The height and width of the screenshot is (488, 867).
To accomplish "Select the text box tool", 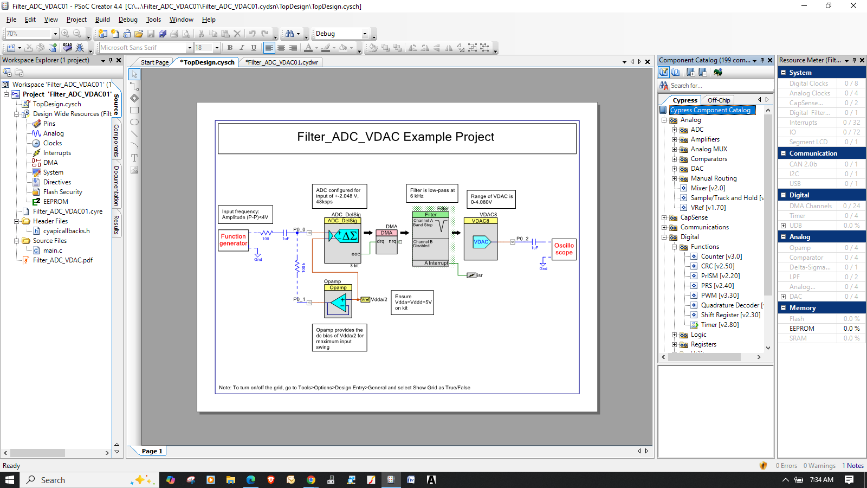I will click(x=134, y=158).
